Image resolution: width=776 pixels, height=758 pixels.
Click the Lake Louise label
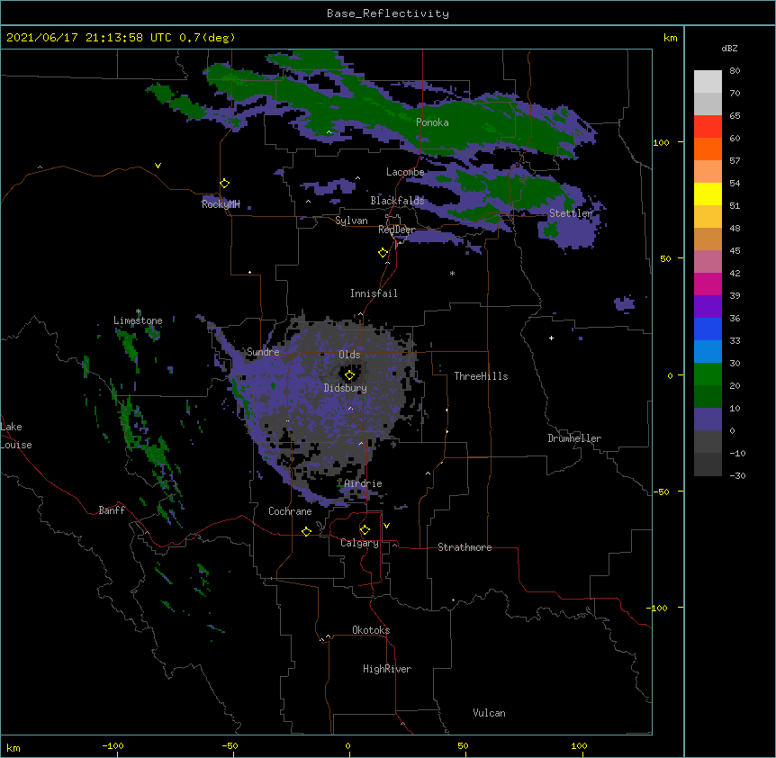[x=14, y=436]
